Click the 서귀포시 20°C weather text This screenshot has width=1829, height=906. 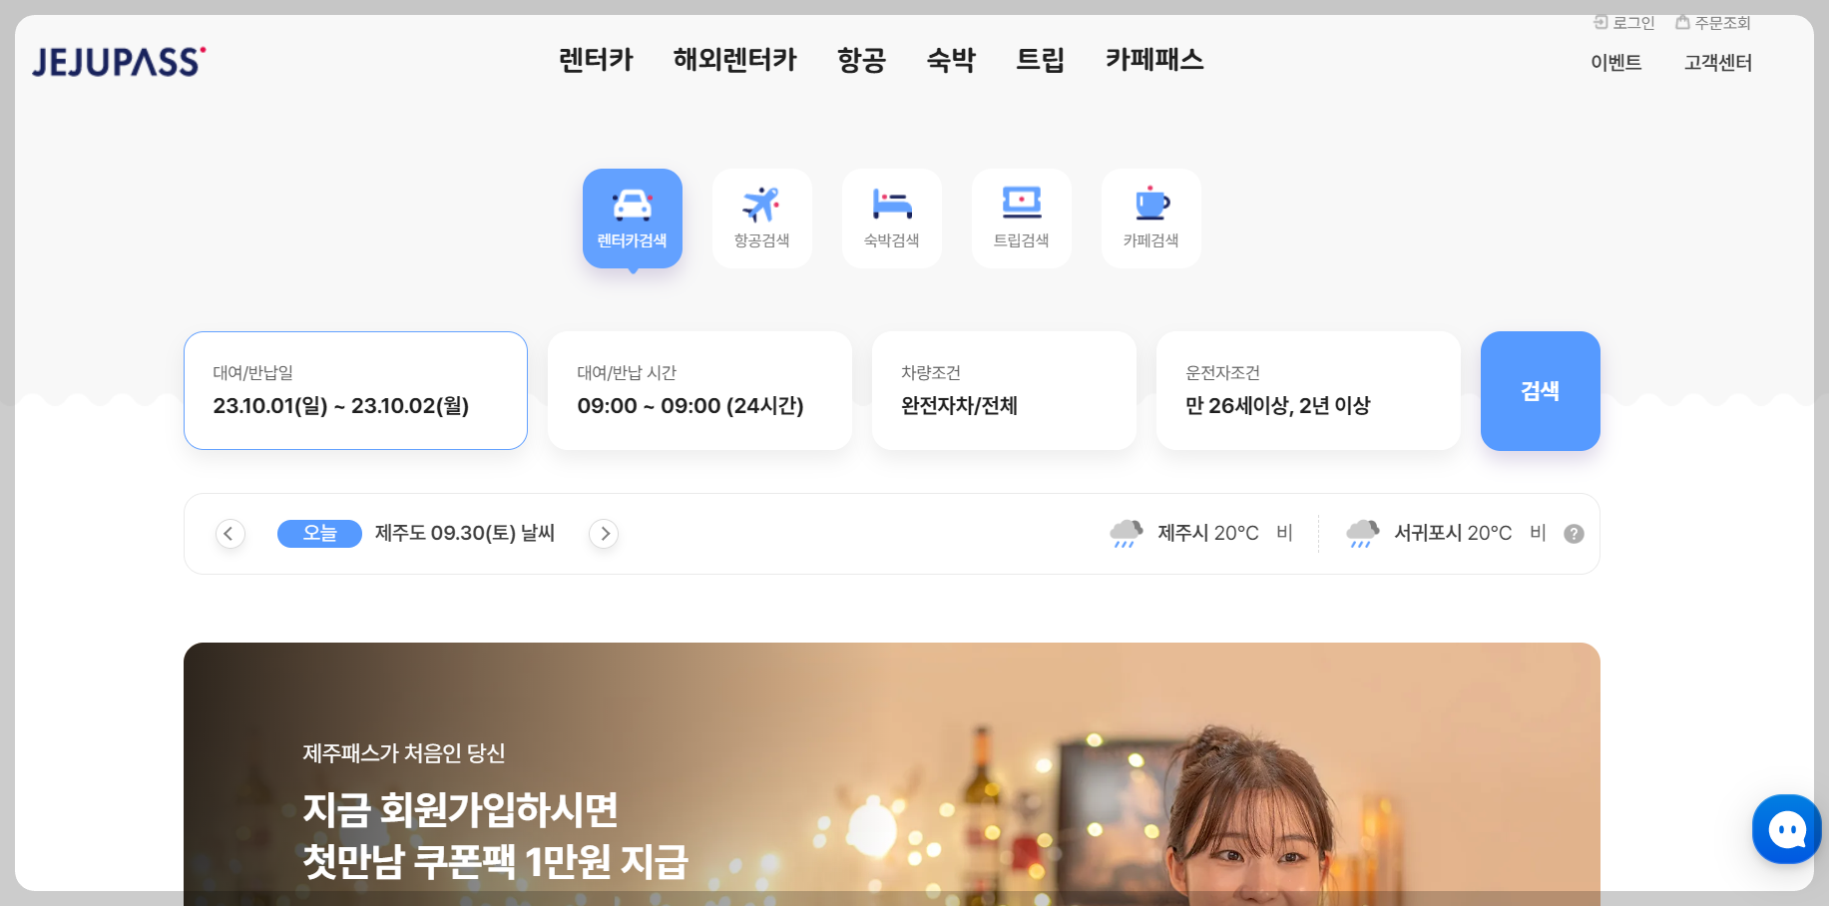tap(1453, 534)
